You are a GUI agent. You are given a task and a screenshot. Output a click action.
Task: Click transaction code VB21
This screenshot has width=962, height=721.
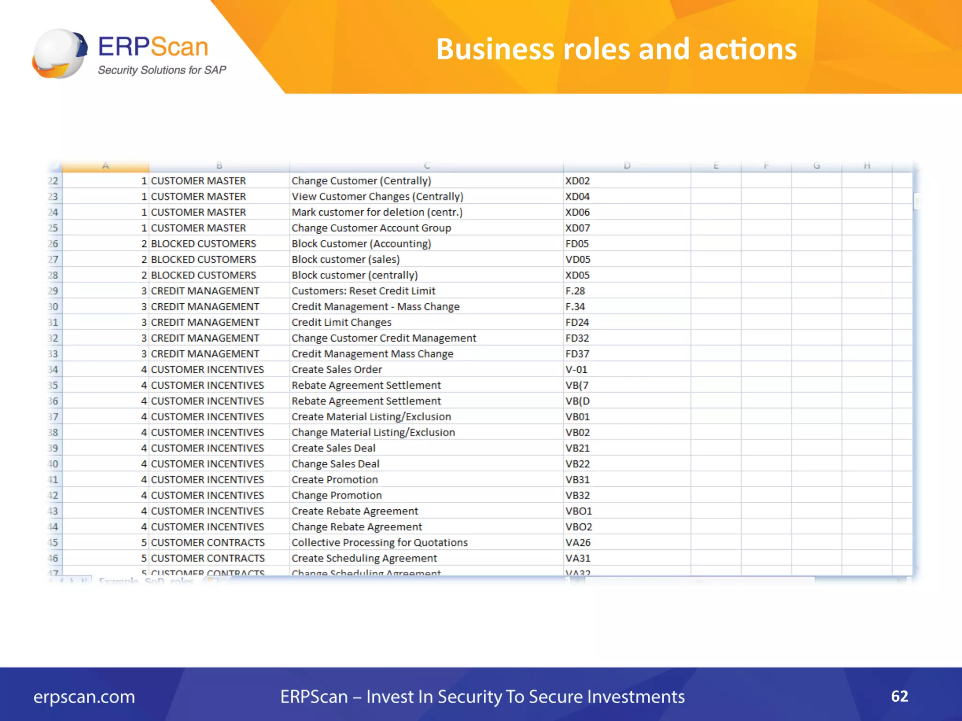[627, 448]
